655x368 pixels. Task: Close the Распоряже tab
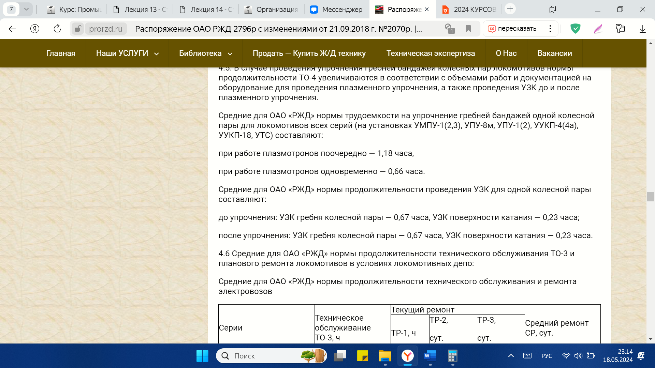pos(427,10)
